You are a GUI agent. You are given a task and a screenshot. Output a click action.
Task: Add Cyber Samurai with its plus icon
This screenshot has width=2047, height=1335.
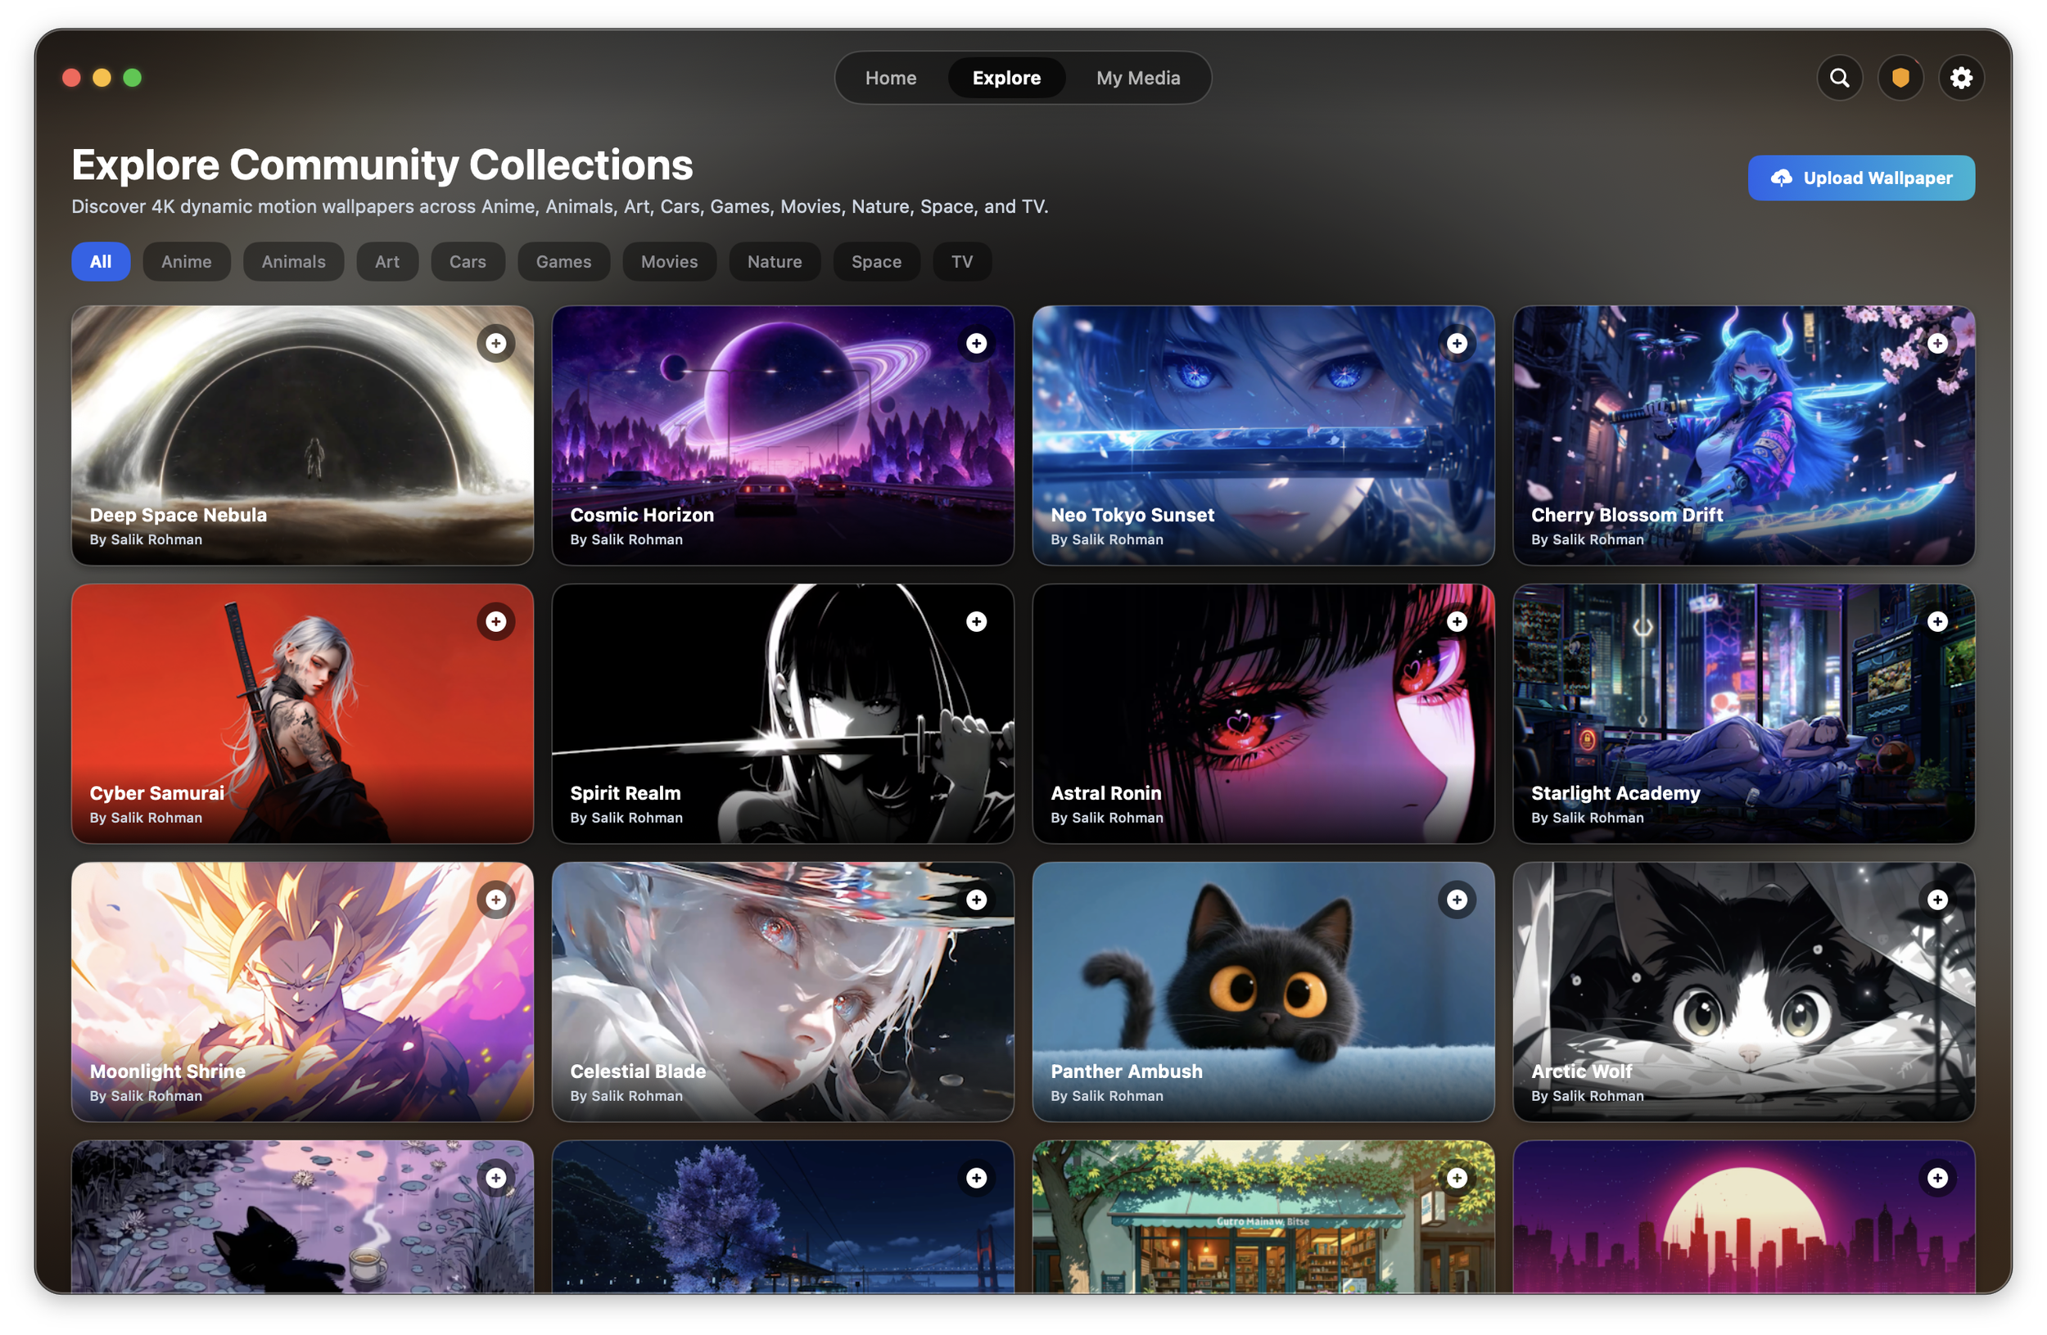point(496,621)
